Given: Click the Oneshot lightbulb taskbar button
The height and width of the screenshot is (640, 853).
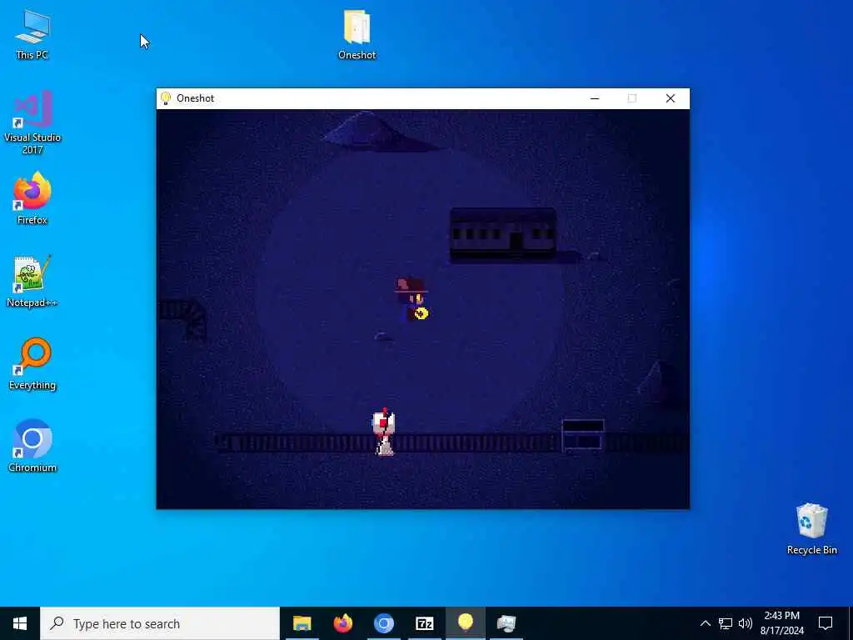Looking at the screenshot, I should [x=465, y=623].
